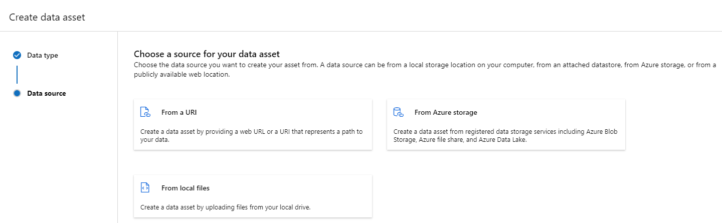This screenshot has height=223, width=722.
Task: Click the Data type completed checkmark icon
Action: (x=17, y=55)
